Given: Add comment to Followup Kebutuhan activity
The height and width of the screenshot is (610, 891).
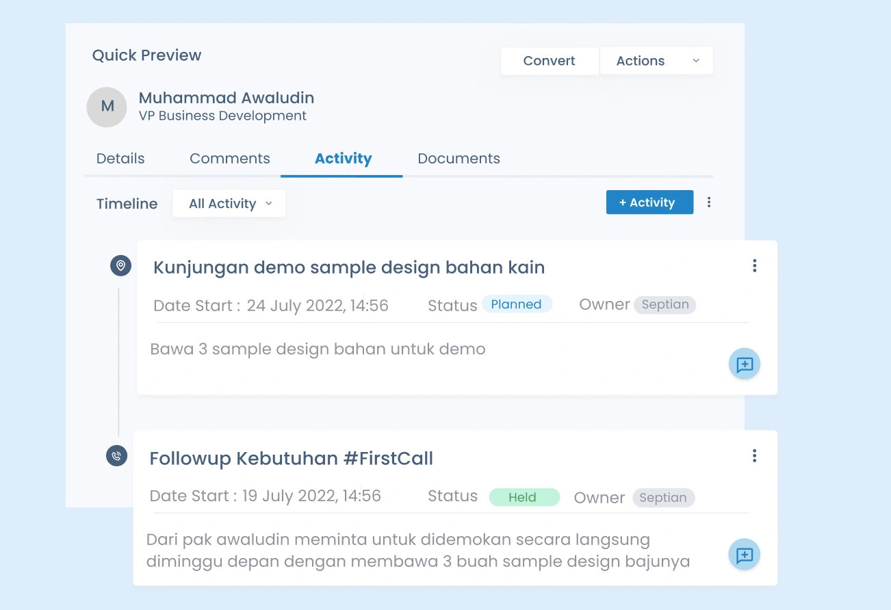Looking at the screenshot, I should tap(744, 555).
